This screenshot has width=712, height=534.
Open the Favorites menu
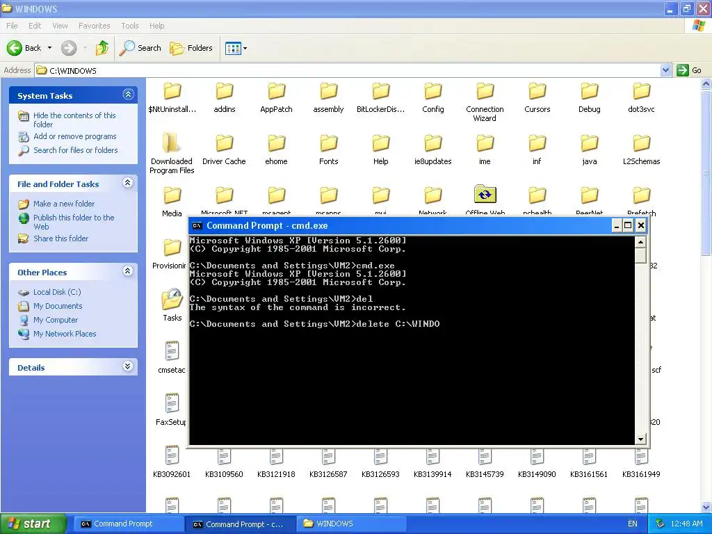pyautogui.click(x=95, y=26)
